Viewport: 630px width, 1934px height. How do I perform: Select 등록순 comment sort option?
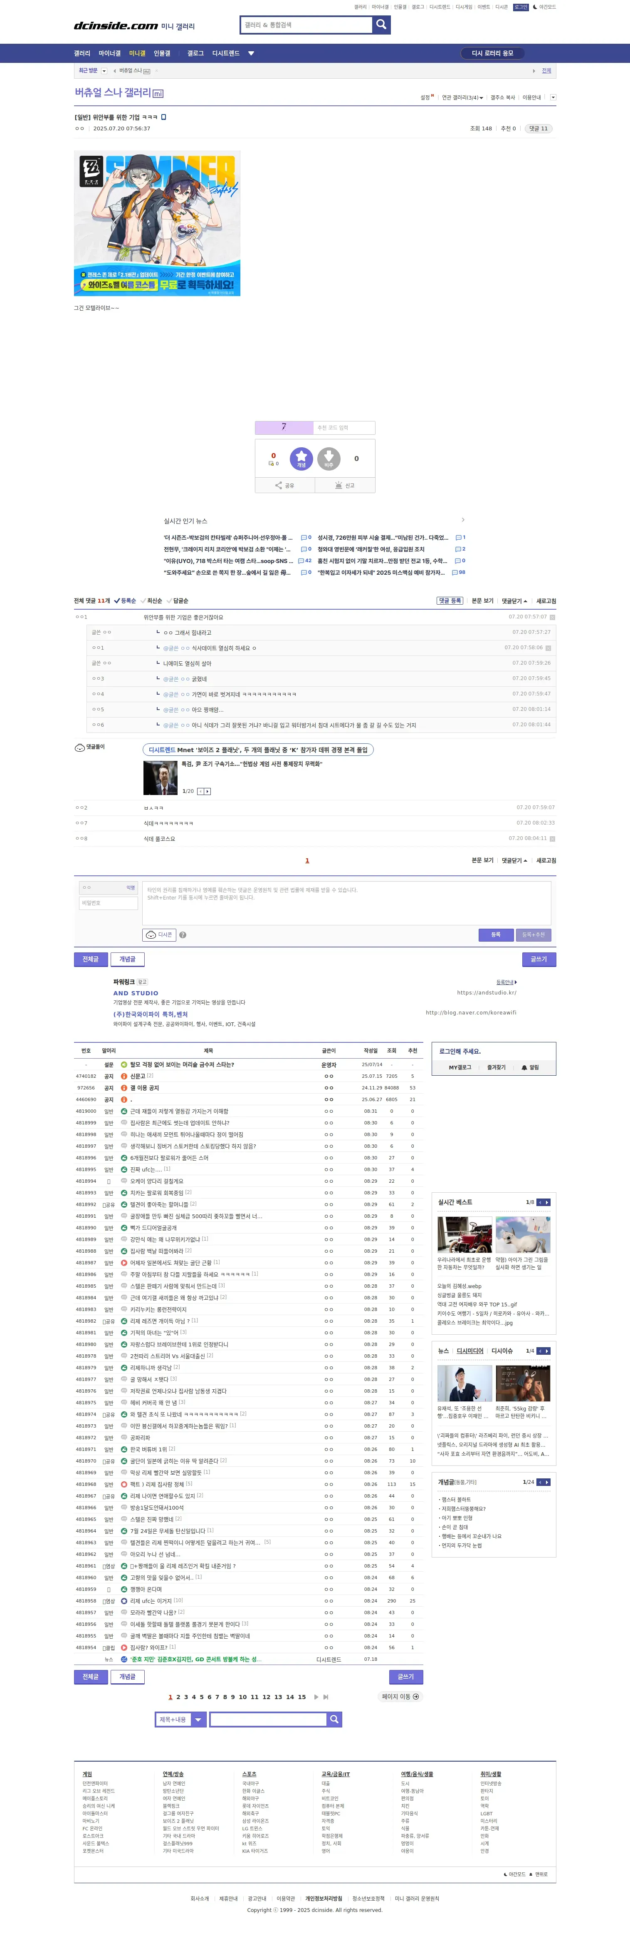click(x=125, y=601)
